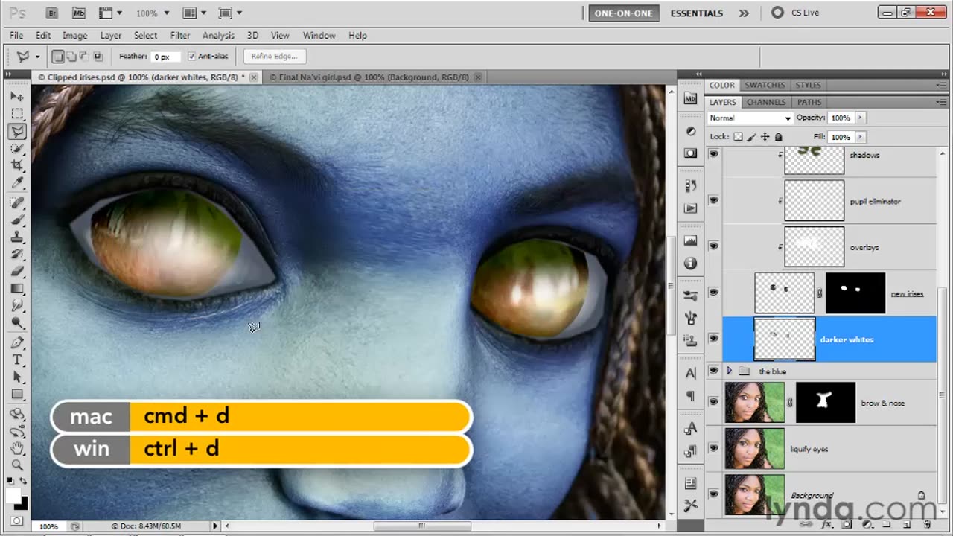953x536 pixels.
Task: Open the Actions panel icon
Action: click(x=691, y=208)
